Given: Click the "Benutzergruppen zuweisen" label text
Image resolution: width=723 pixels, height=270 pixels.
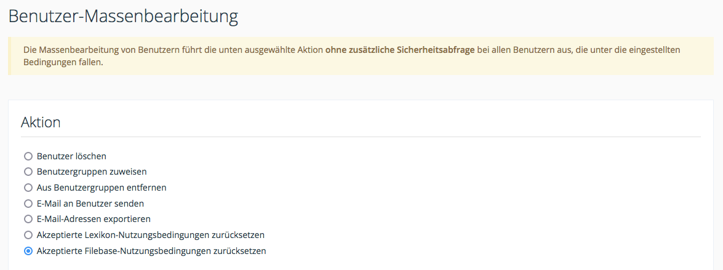Looking at the screenshot, I should coord(92,172).
